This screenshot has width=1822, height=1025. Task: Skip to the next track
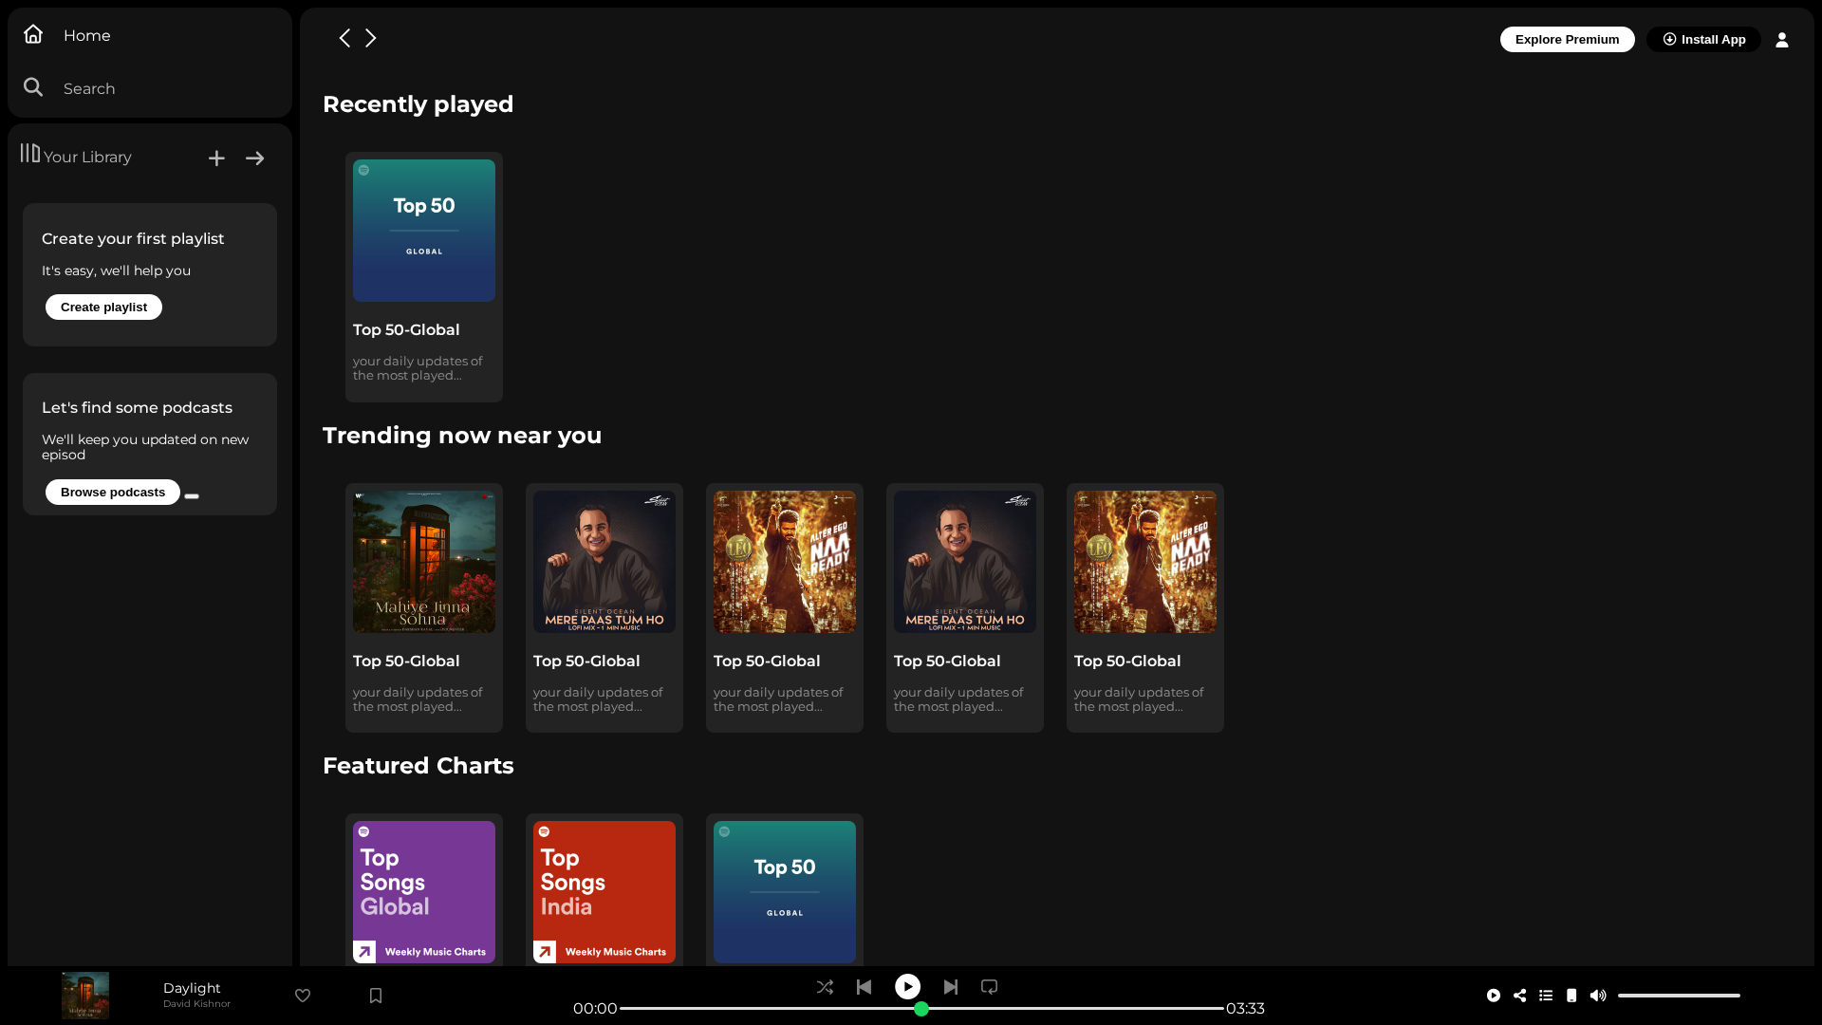click(951, 987)
